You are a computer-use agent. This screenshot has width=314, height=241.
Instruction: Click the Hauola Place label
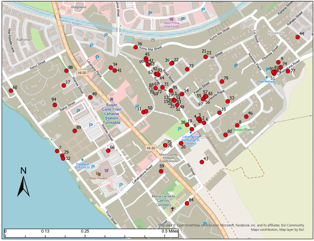(x=216, y=95)
